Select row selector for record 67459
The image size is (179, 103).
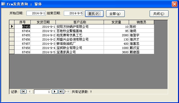click(12, 52)
